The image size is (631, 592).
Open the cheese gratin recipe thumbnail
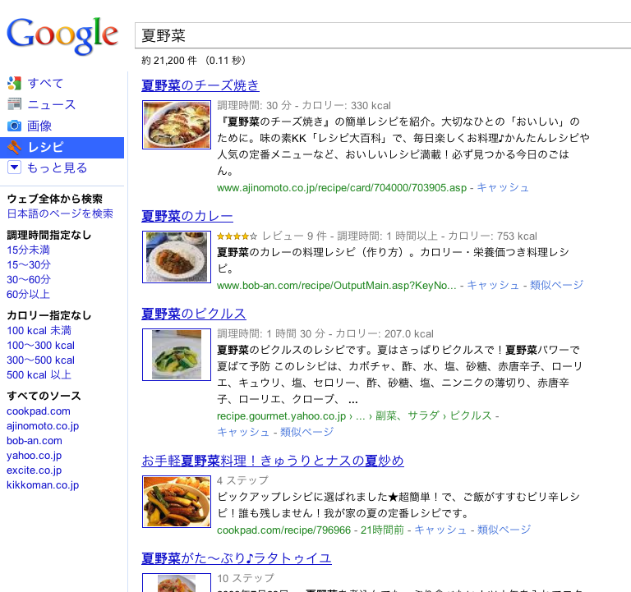(x=177, y=125)
